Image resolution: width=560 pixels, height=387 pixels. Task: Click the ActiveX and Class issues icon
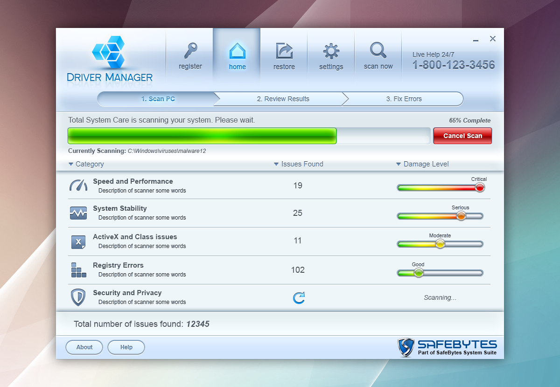tap(78, 242)
